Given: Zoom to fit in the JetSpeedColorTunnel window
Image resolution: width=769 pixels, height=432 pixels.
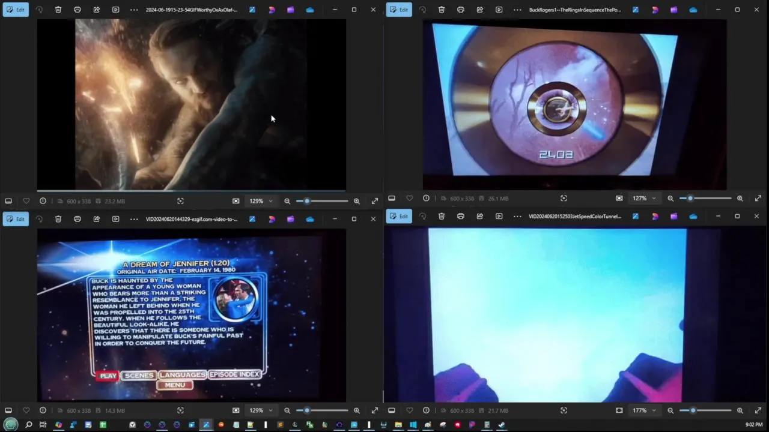Looking at the screenshot, I should (x=619, y=410).
